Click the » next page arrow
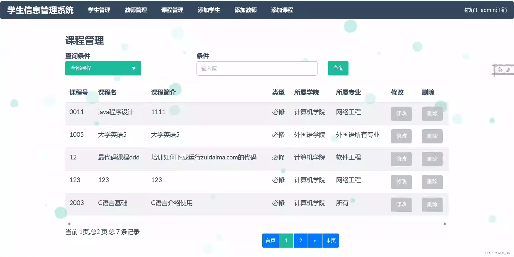 click(315, 240)
